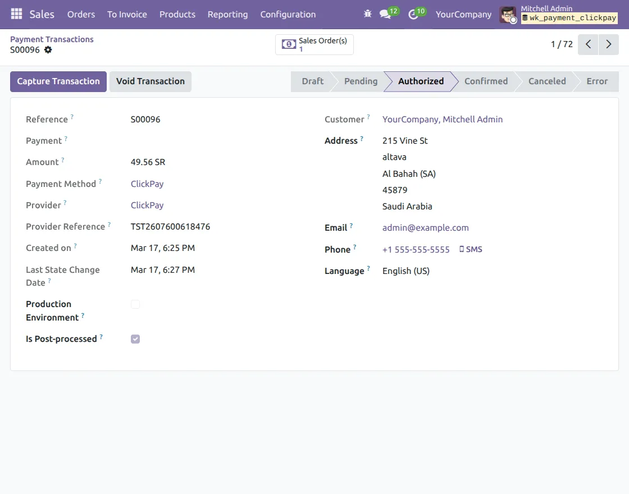Show help tooltip for Amount field

click(x=62, y=159)
